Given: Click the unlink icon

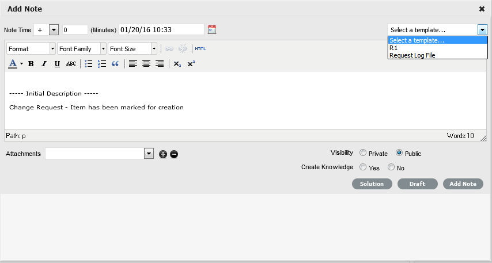Looking at the screenshot, I should (x=182, y=48).
